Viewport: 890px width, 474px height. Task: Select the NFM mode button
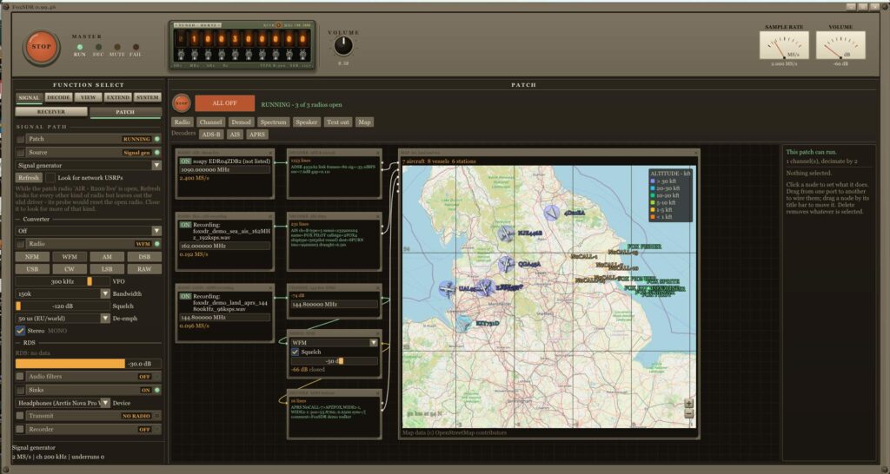click(32, 257)
